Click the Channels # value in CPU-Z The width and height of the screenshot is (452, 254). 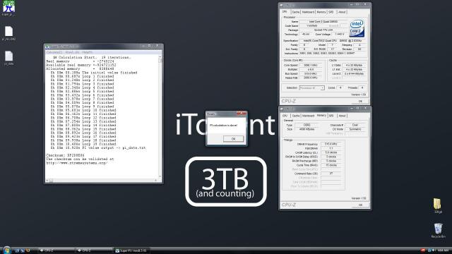(x=355, y=125)
